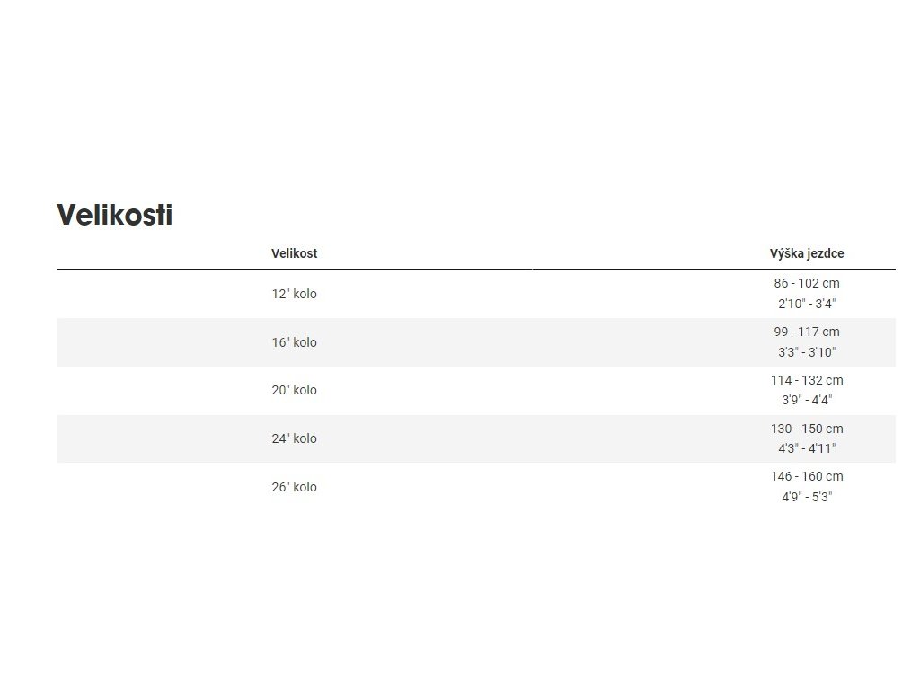Click the Velikosti heading
This screenshot has width=920, height=690.
[115, 216]
